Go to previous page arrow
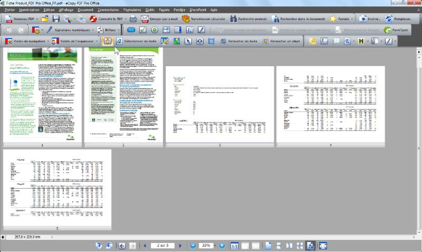The width and height of the screenshot is (422, 252). pos(145,245)
